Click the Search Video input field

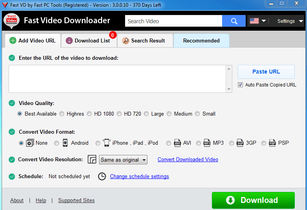coord(173,21)
